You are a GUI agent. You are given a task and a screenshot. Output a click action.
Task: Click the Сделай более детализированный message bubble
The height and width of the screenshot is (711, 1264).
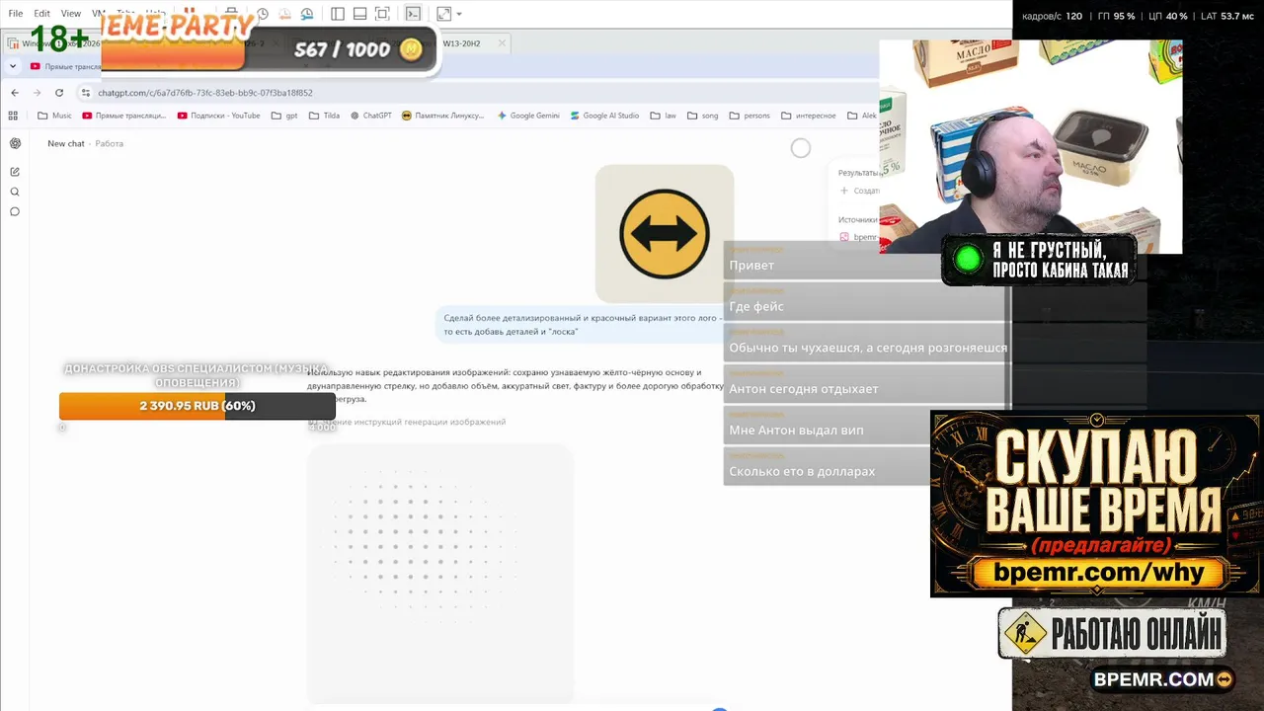tap(584, 324)
